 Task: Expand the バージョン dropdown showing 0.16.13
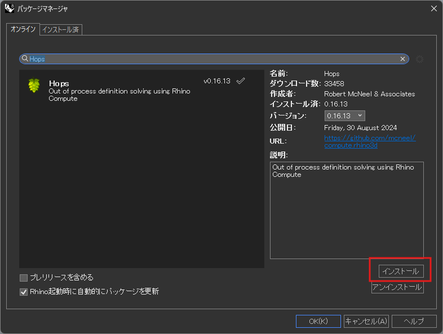click(x=345, y=115)
